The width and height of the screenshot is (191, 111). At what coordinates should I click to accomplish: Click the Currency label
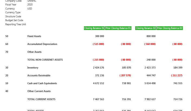[10, 9]
